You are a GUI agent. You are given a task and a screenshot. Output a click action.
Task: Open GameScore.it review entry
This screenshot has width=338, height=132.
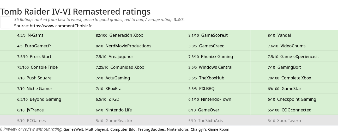[x=214, y=35]
